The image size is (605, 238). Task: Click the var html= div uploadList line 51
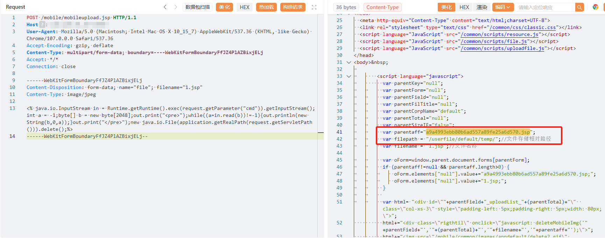click(492, 209)
